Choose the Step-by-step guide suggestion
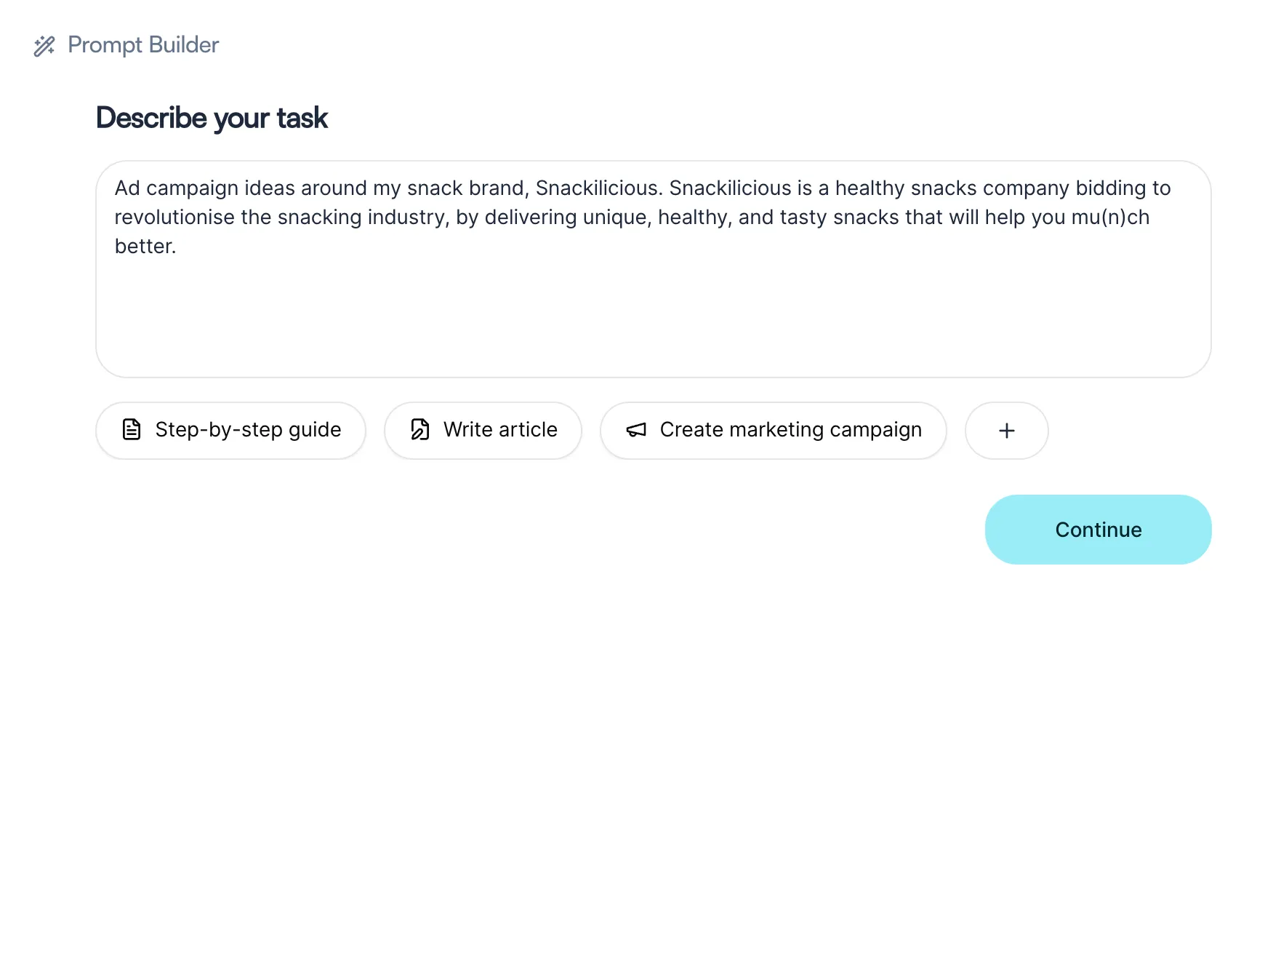This screenshot has height=953, width=1281. 230,430
